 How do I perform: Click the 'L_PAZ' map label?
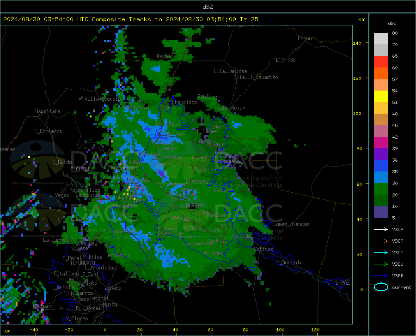click(x=343, y=283)
